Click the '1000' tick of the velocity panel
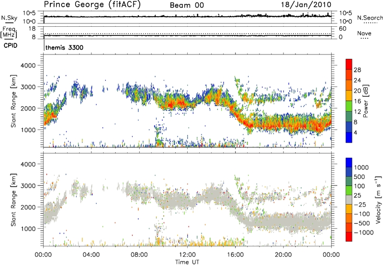The height and width of the screenshot is (265, 383). pyautogui.click(x=28, y=229)
